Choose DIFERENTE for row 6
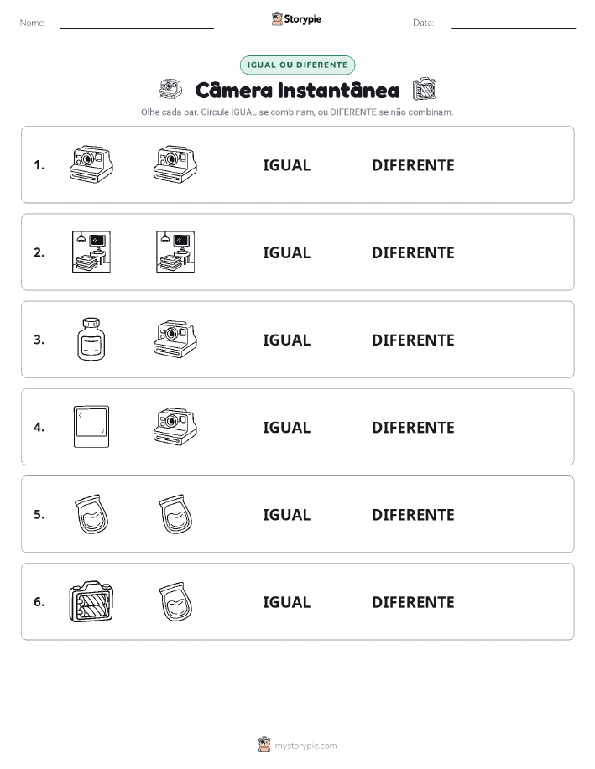 coord(413,602)
